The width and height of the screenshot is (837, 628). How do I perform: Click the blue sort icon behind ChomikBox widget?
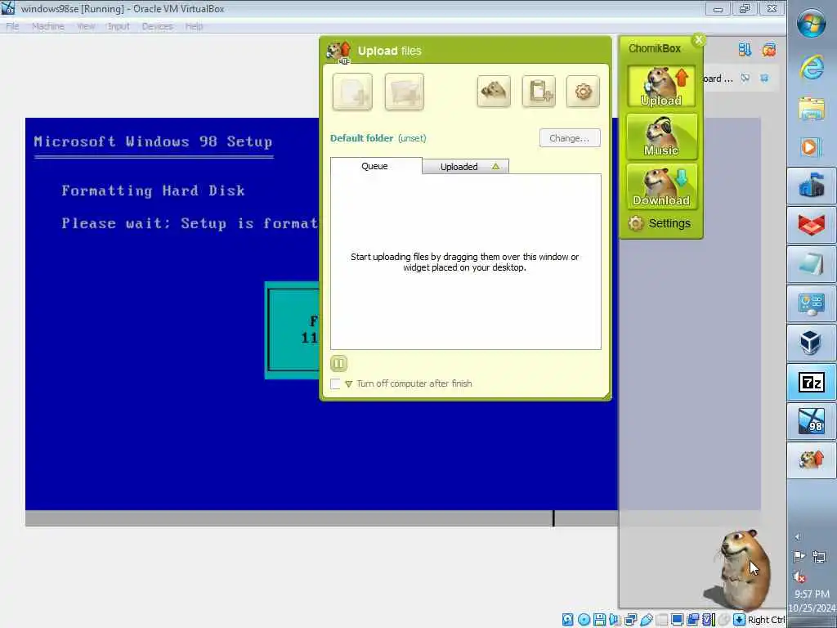(745, 50)
